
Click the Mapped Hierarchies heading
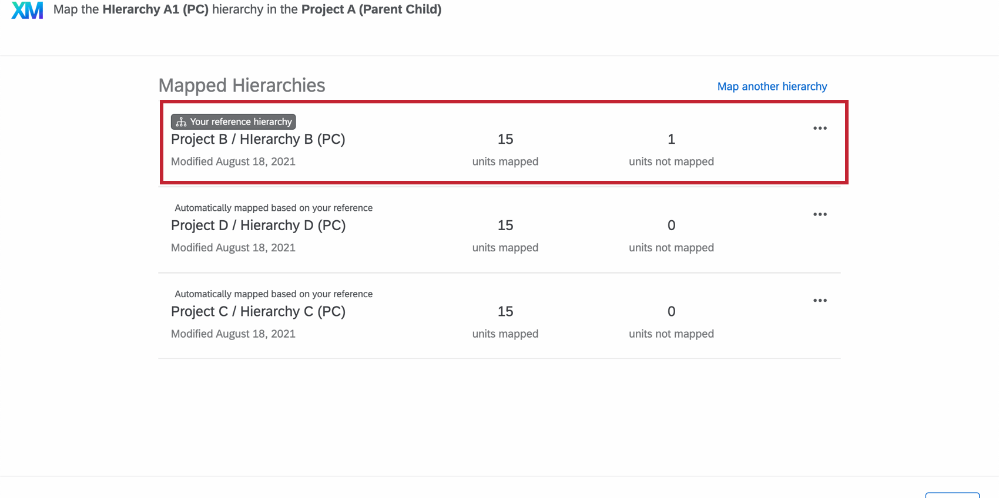point(242,86)
